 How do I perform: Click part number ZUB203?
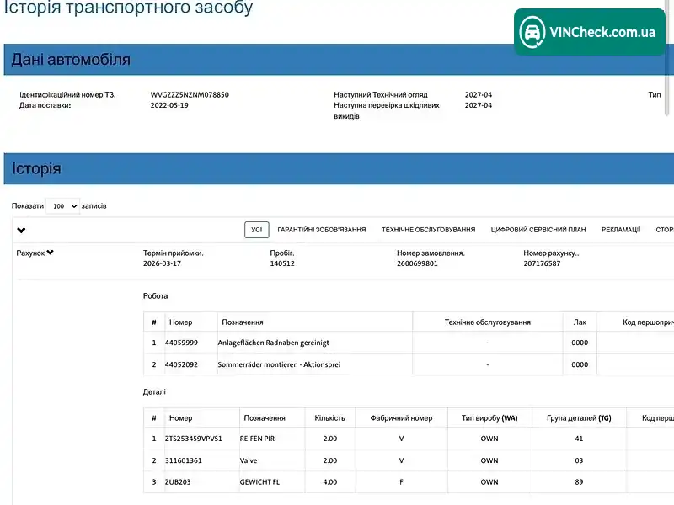pos(178,481)
